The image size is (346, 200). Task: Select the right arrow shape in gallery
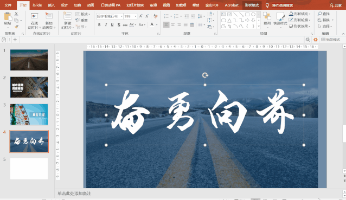coord(247,21)
